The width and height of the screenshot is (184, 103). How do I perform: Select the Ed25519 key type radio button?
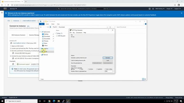click(97, 69)
